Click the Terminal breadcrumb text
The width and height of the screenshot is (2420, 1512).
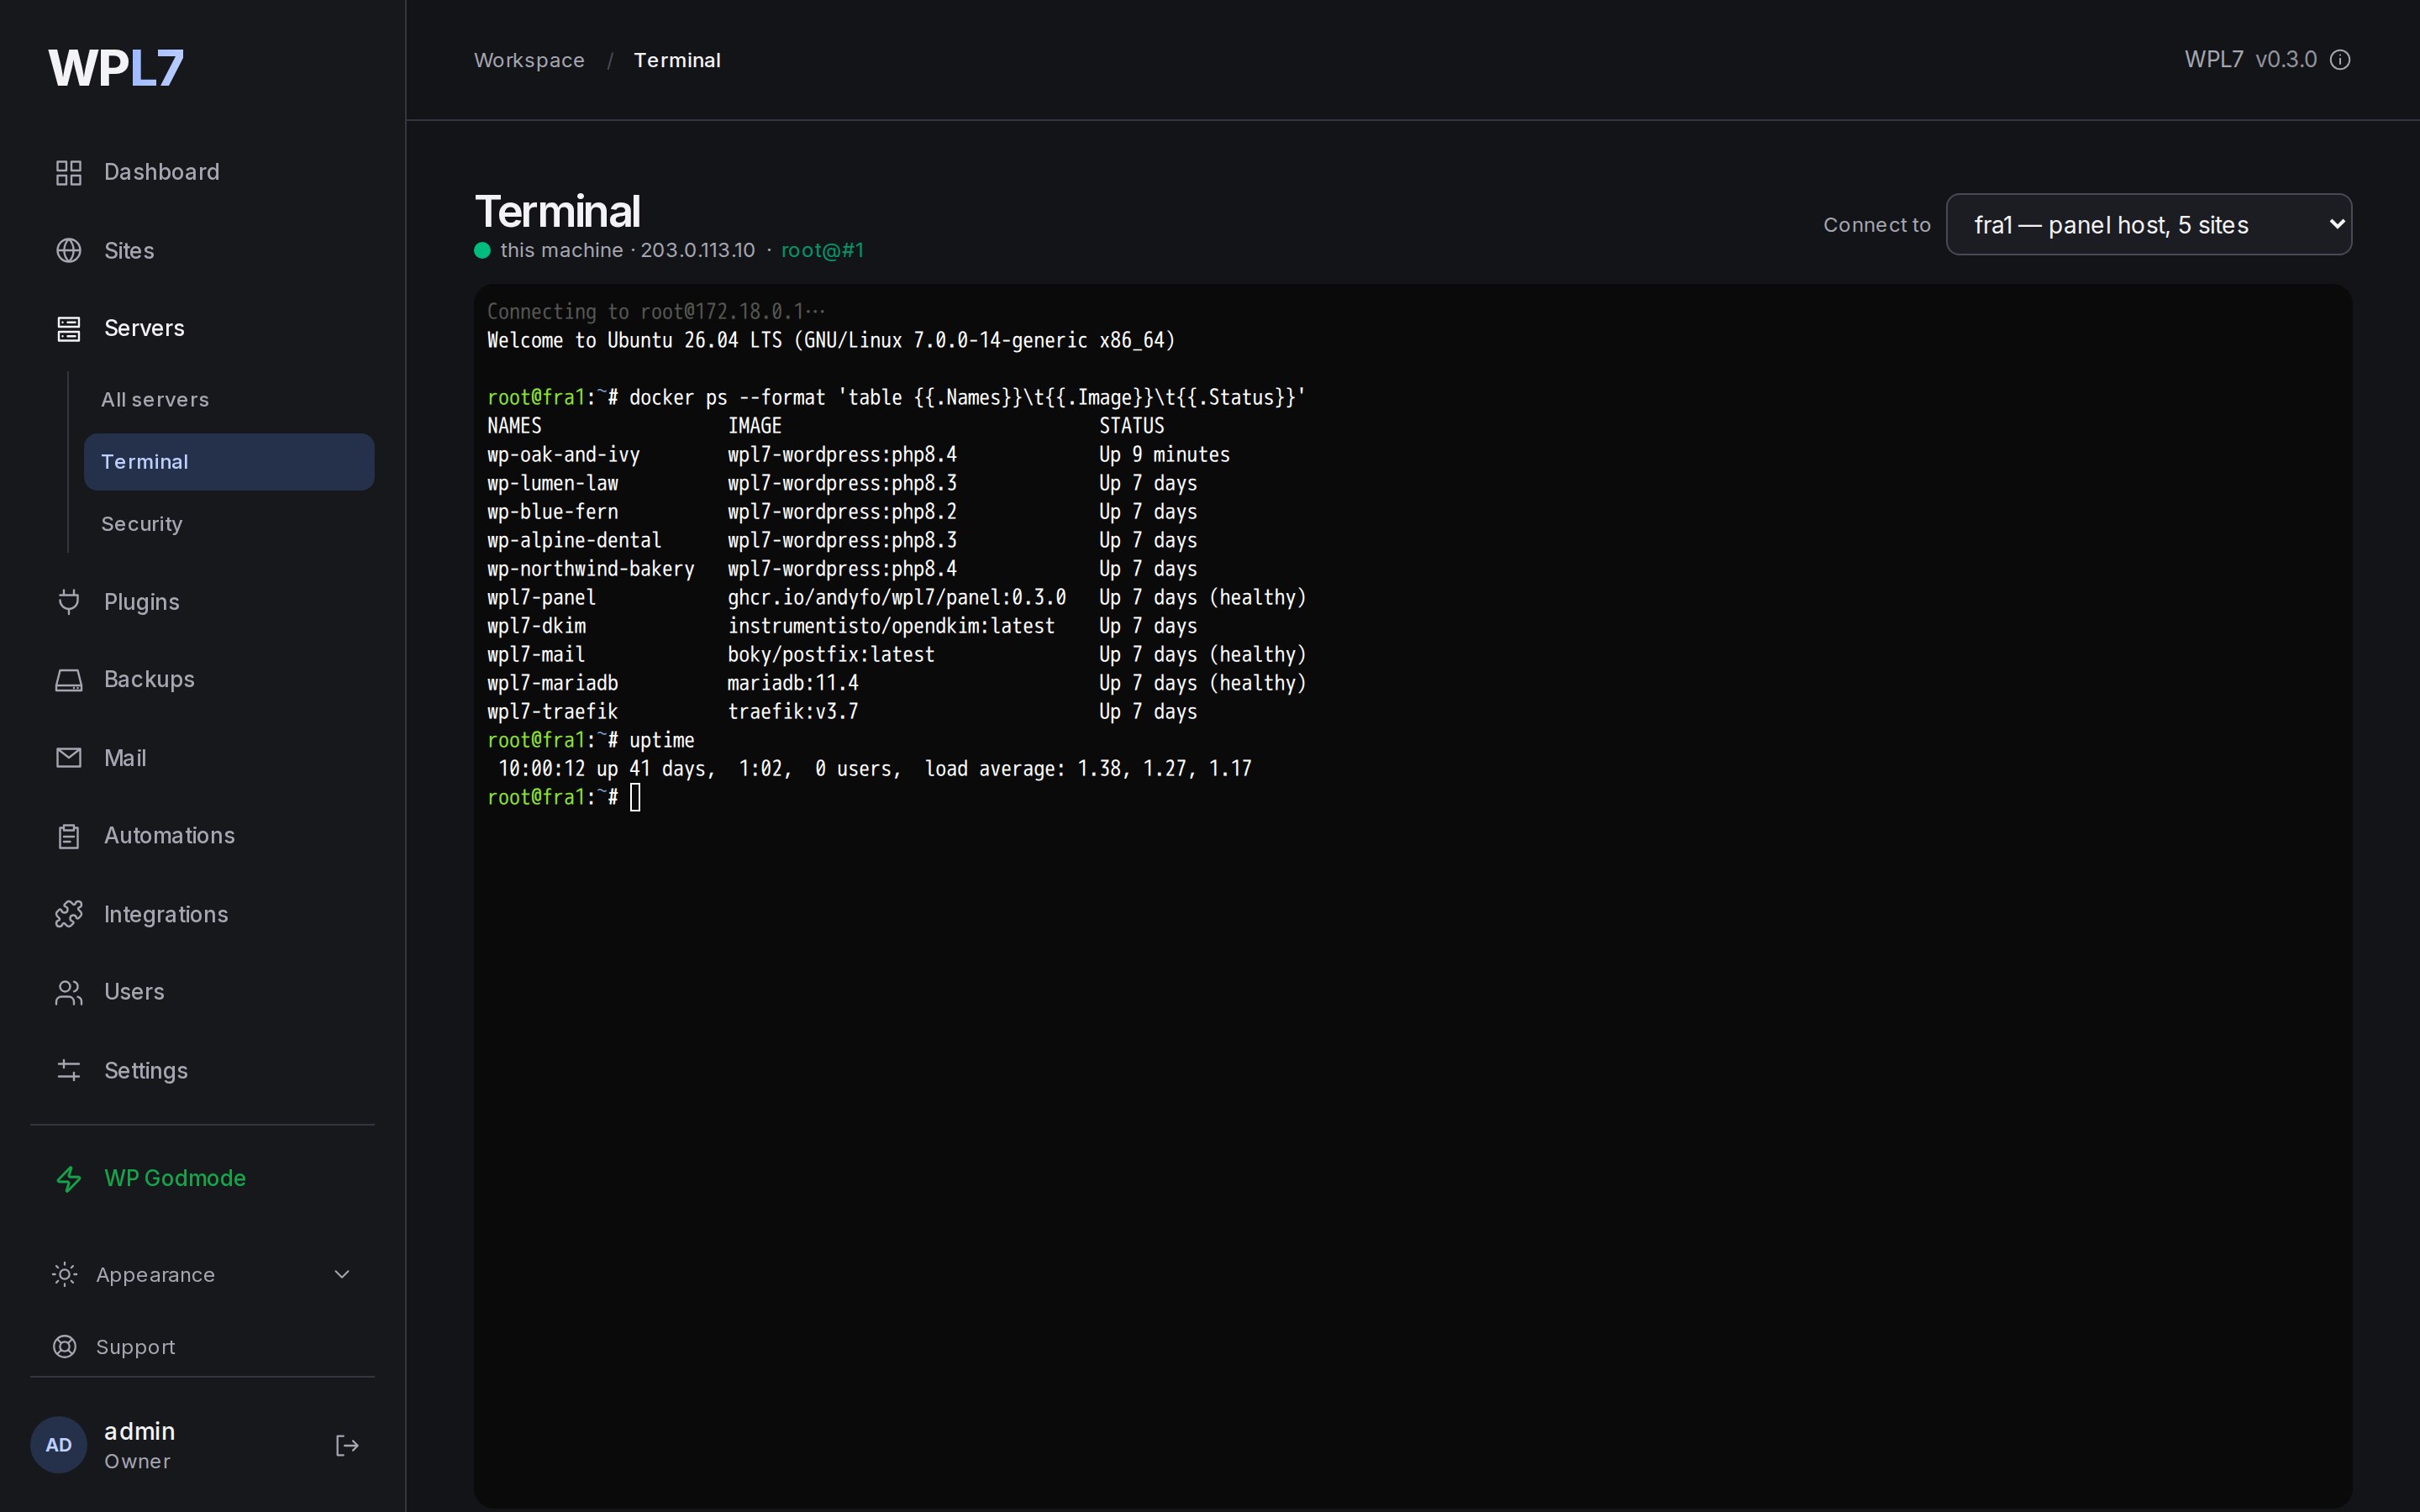click(677, 60)
